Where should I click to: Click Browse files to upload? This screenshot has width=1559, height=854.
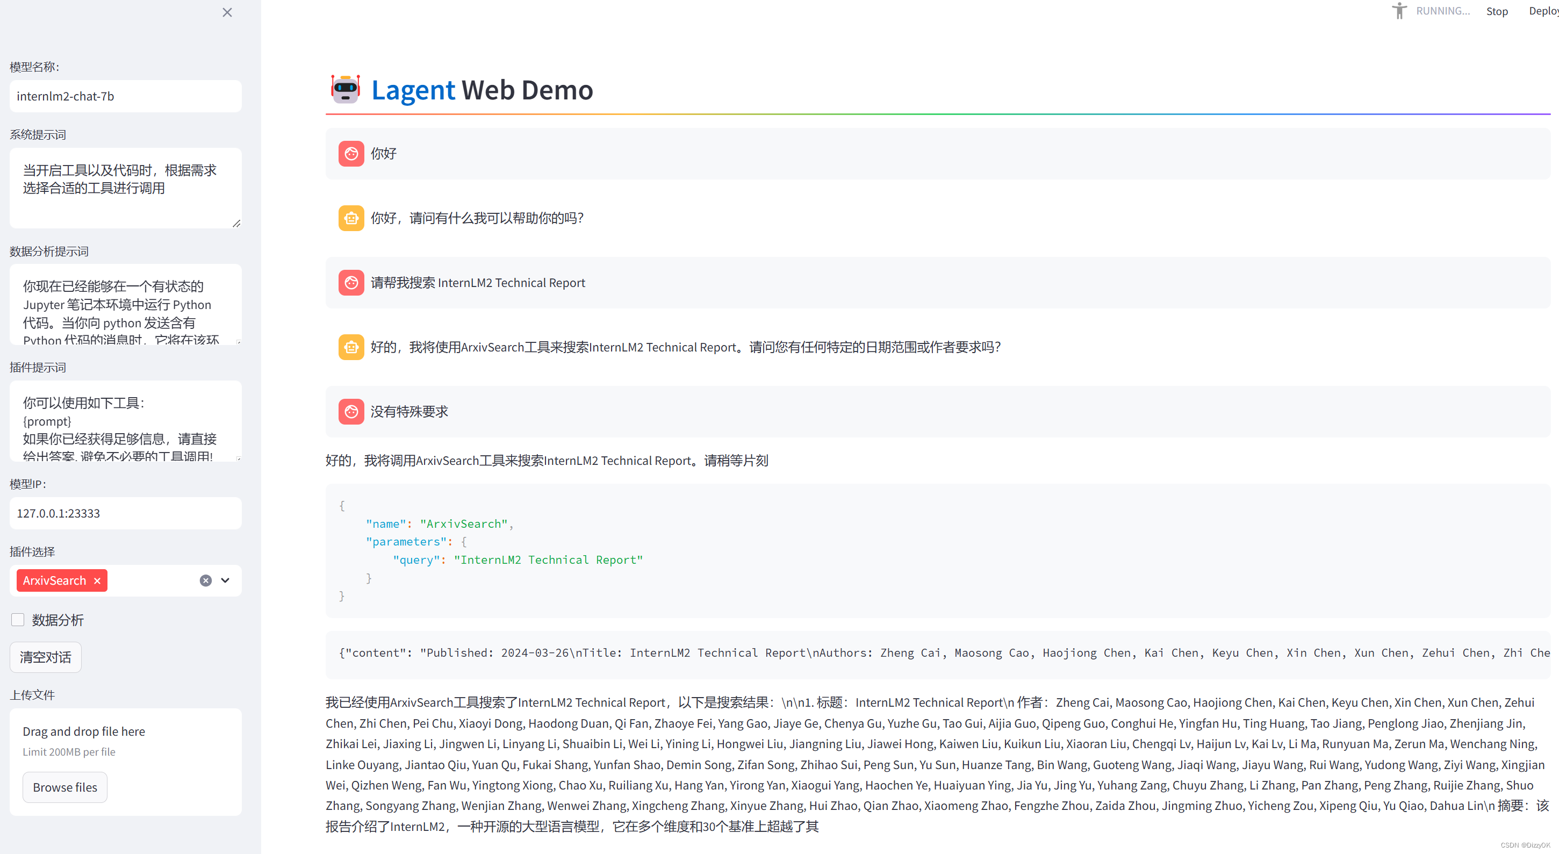(x=64, y=787)
